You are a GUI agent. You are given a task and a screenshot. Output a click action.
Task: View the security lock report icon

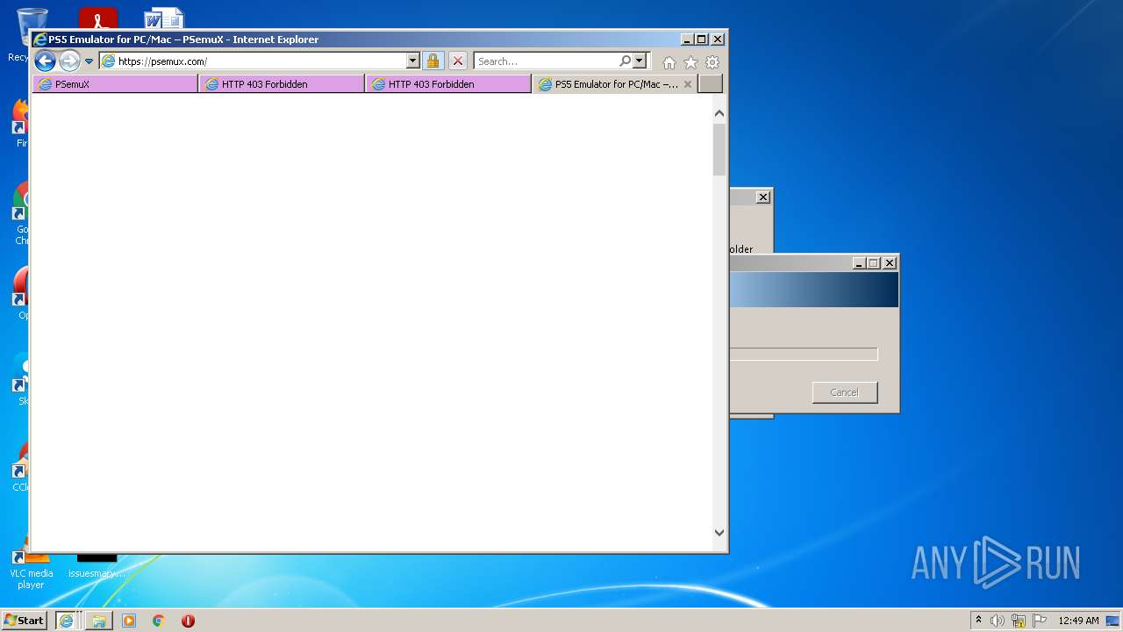tap(433, 61)
